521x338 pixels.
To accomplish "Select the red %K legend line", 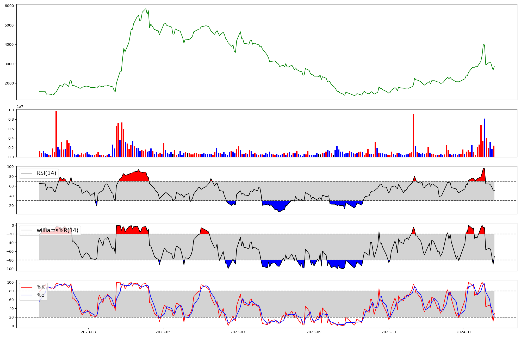I will pyautogui.click(x=27, y=287).
